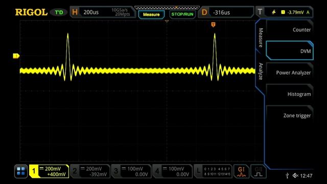Toggle channel 3 100mV 0.00V label

[131, 171]
